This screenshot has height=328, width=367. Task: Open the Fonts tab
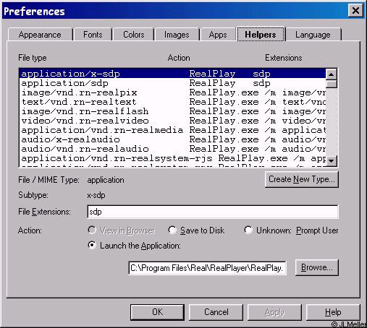tap(93, 35)
